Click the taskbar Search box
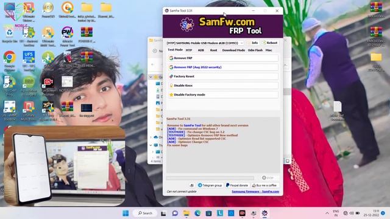 (145, 213)
